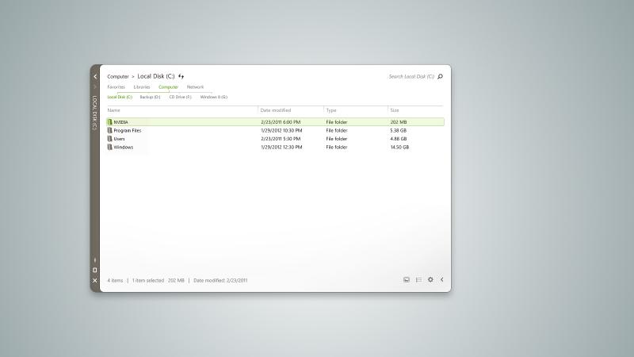Open the settings gear icon
Image resolution: width=634 pixels, height=357 pixels.
tap(430, 280)
